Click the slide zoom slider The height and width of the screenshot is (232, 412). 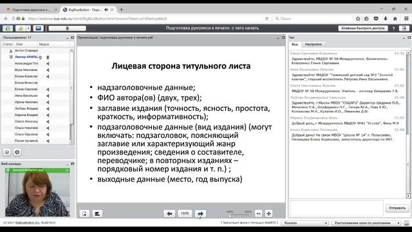click(239, 215)
